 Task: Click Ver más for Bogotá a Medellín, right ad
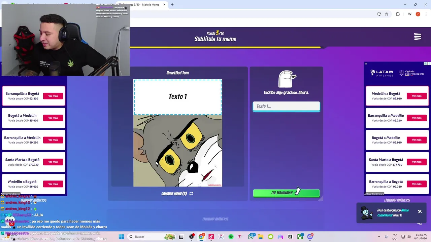[x=417, y=140]
